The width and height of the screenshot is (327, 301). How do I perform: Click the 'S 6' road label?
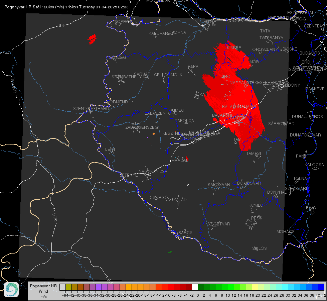61,25
